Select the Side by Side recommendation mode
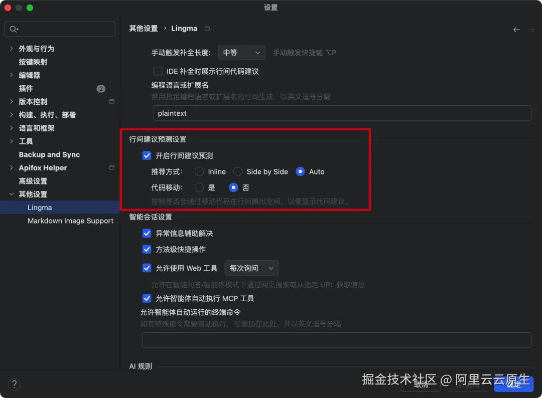Image resolution: width=542 pixels, height=398 pixels. click(x=237, y=171)
